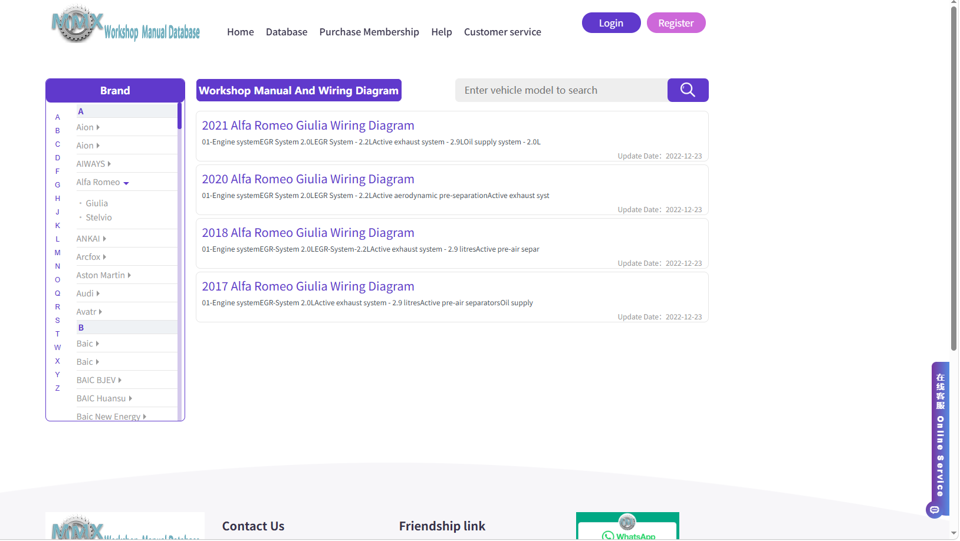Jump to brands starting with Y
960x541 pixels.
pos(58,375)
